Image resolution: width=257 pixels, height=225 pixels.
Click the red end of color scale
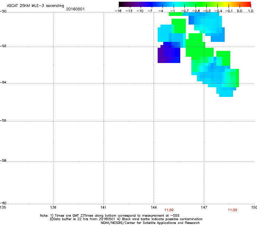(248, 4)
